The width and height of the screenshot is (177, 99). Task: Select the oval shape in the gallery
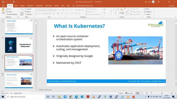point(114,9)
